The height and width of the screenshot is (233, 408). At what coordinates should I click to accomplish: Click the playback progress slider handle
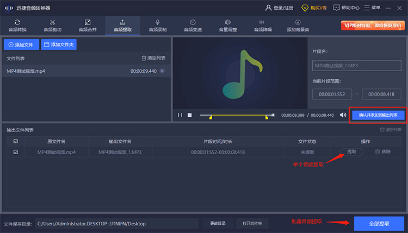coord(273,115)
